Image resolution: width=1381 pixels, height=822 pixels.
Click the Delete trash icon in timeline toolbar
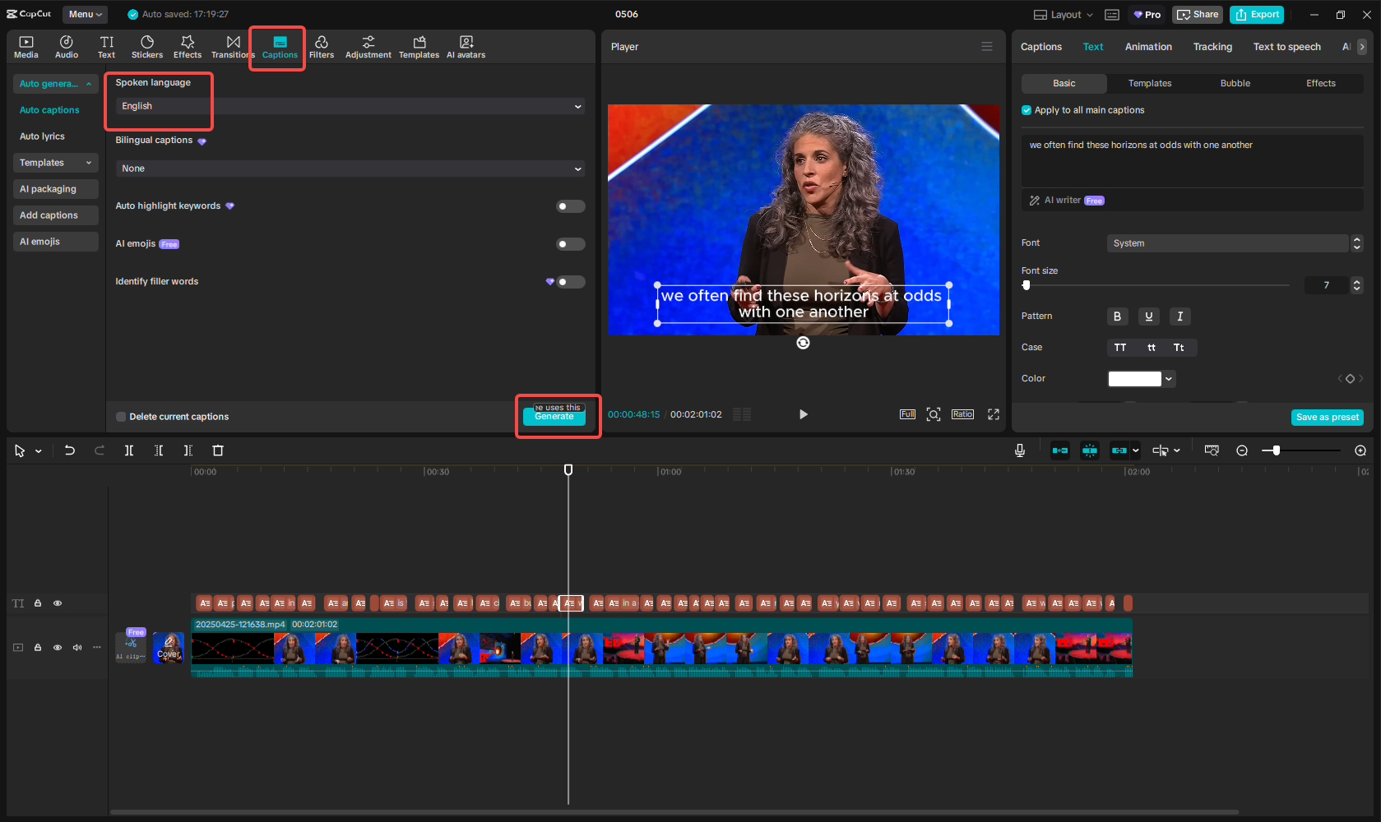[x=218, y=450]
